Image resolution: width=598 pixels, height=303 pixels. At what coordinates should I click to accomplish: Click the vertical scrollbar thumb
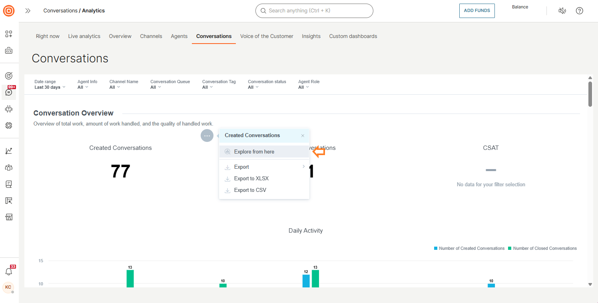(x=590, y=94)
